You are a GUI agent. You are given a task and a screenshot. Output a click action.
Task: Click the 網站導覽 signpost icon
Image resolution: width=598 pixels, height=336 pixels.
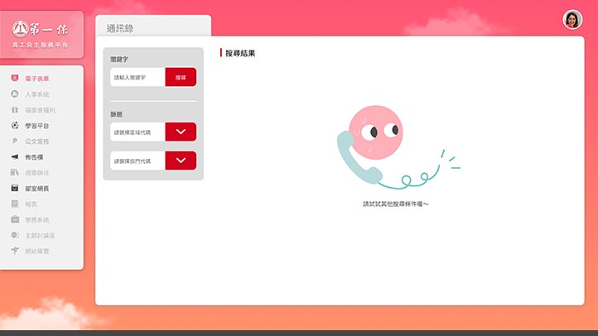click(x=15, y=251)
